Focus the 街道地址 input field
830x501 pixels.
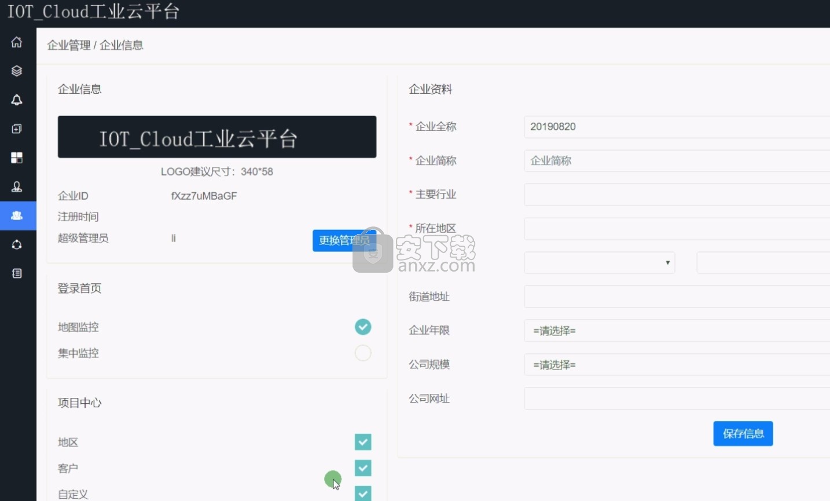coord(677,297)
